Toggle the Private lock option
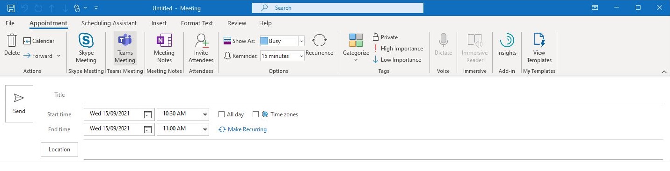 pos(385,37)
